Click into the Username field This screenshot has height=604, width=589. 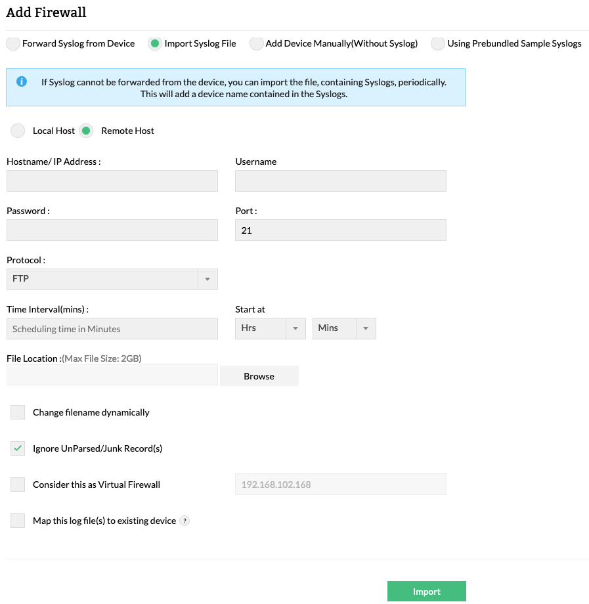pos(340,181)
